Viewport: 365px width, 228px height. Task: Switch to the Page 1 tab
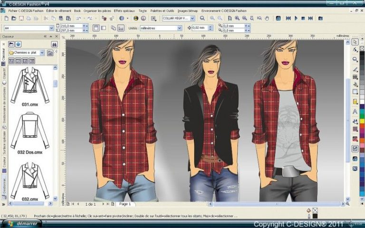pos(125,204)
